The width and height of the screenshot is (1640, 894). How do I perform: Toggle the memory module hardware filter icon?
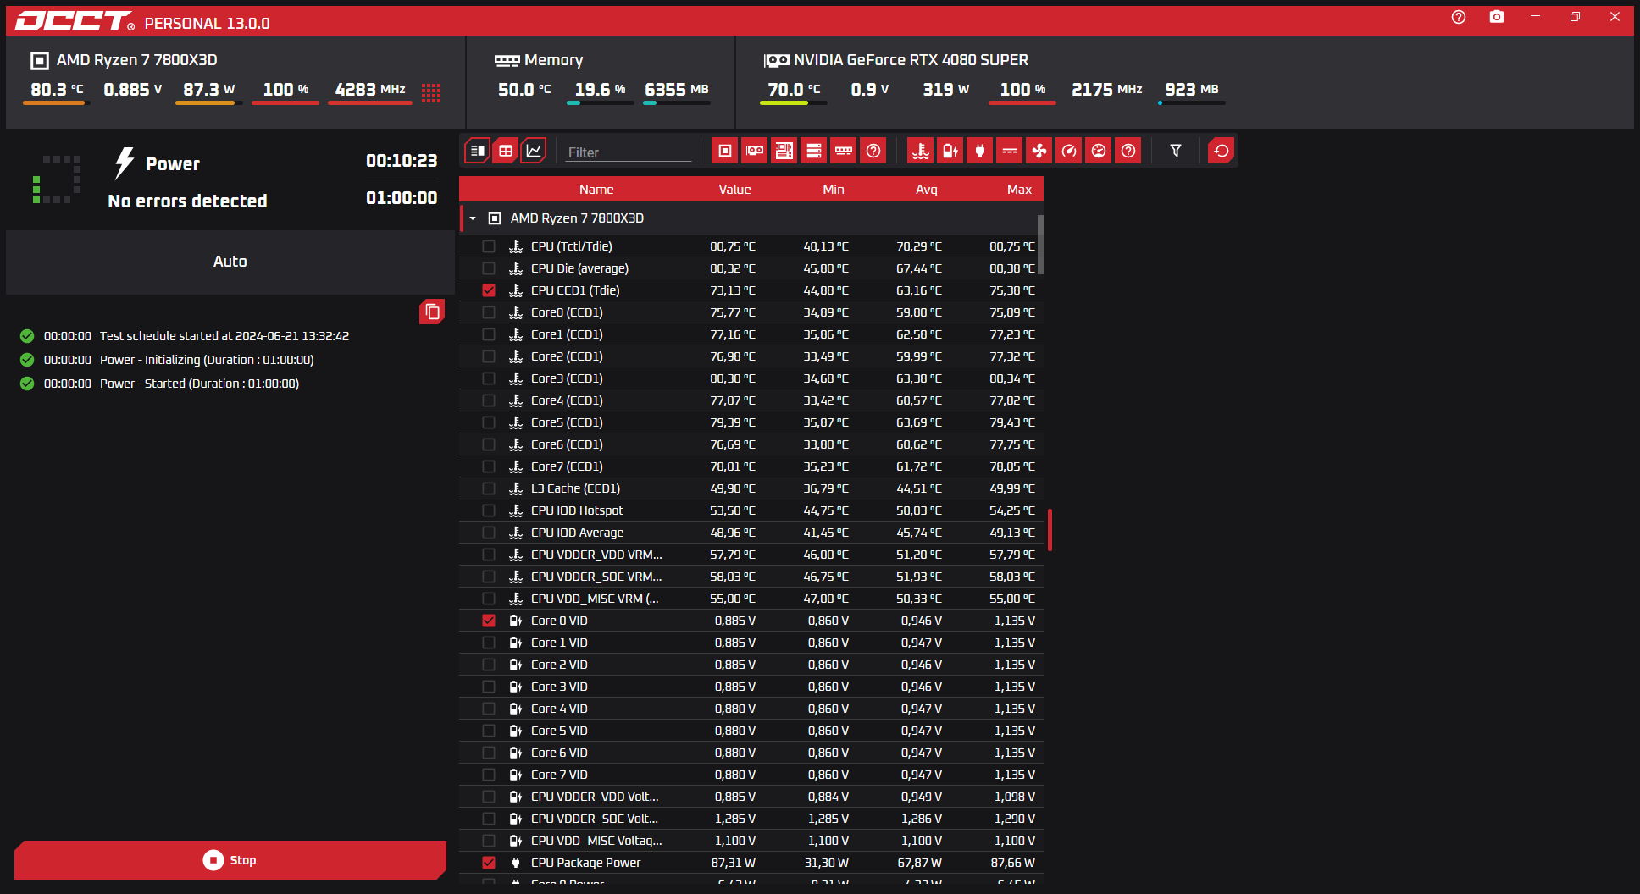844,151
